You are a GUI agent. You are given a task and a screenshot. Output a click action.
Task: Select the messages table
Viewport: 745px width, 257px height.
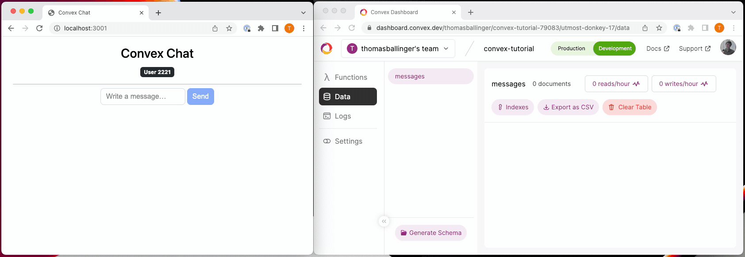430,76
